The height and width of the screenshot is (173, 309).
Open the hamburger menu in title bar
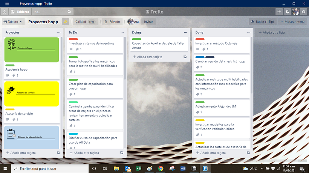(7, 3)
